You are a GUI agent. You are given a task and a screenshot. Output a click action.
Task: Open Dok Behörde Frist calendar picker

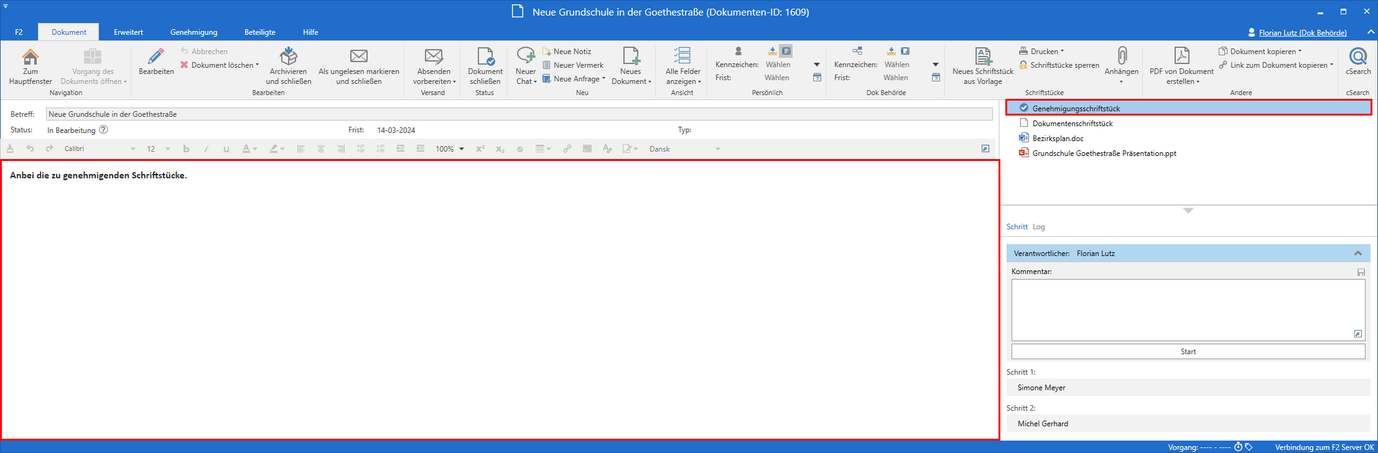(x=936, y=78)
